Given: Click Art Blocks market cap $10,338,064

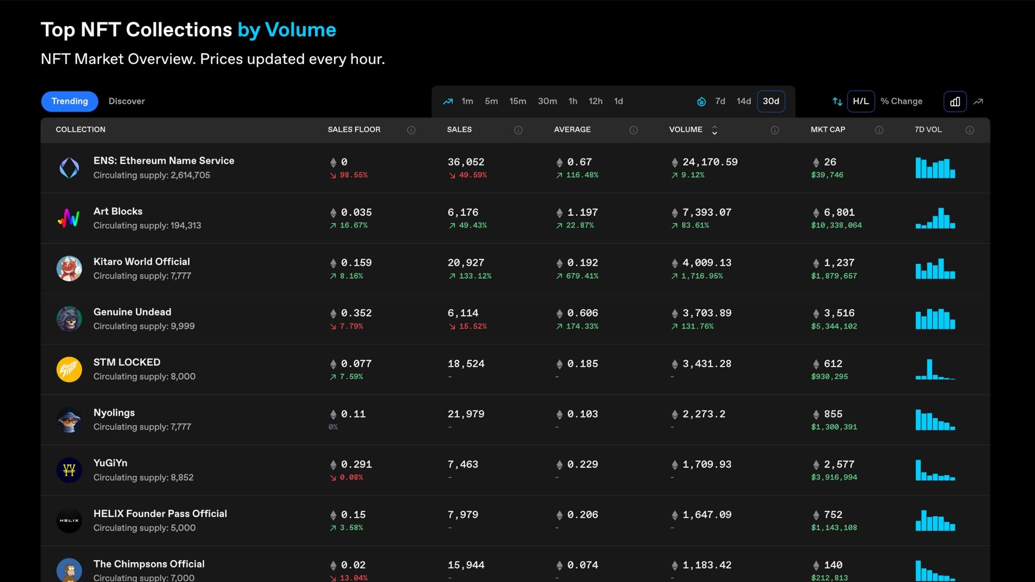Looking at the screenshot, I should pyautogui.click(x=836, y=225).
